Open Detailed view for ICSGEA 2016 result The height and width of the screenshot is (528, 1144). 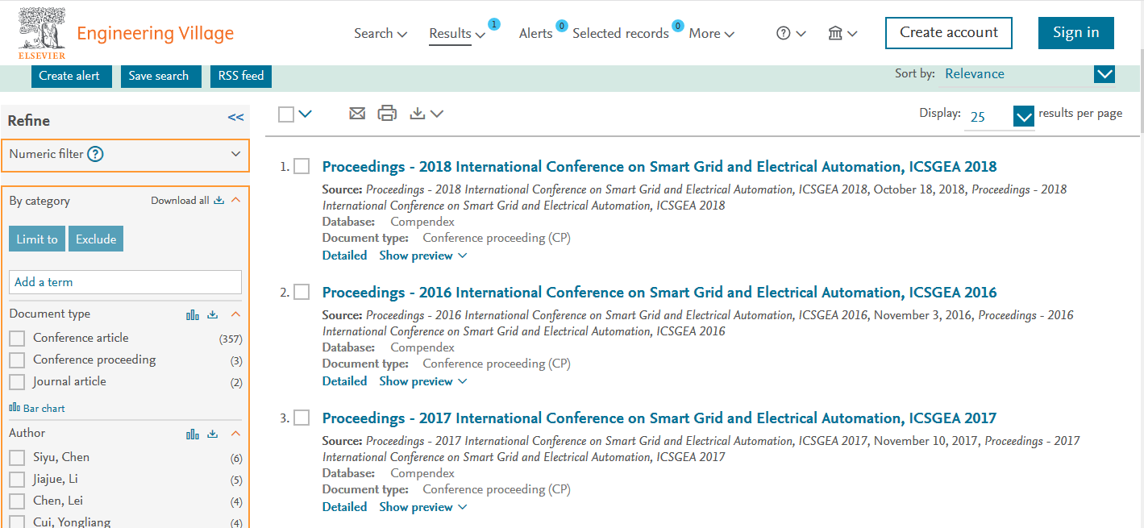tap(344, 381)
